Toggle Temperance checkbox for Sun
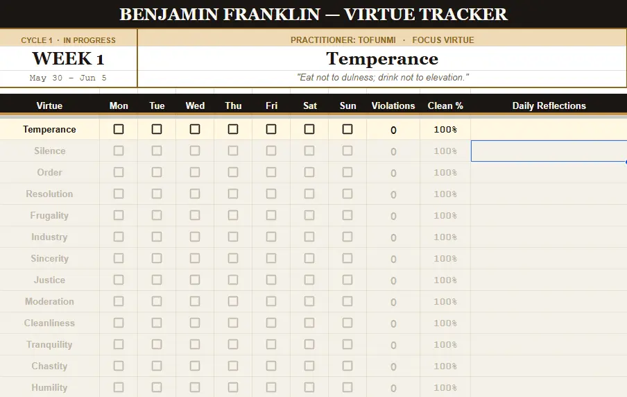The height and width of the screenshot is (397, 627). pos(347,129)
